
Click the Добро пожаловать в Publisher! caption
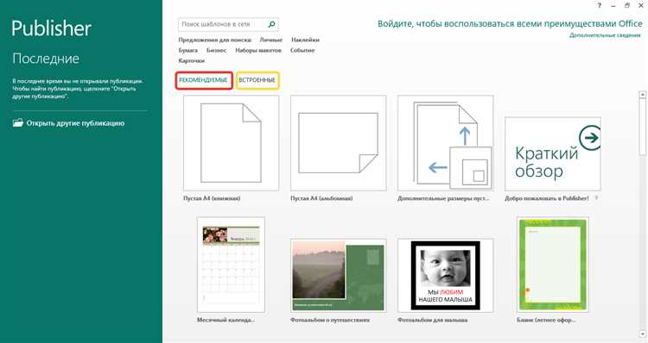pos(547,198)
